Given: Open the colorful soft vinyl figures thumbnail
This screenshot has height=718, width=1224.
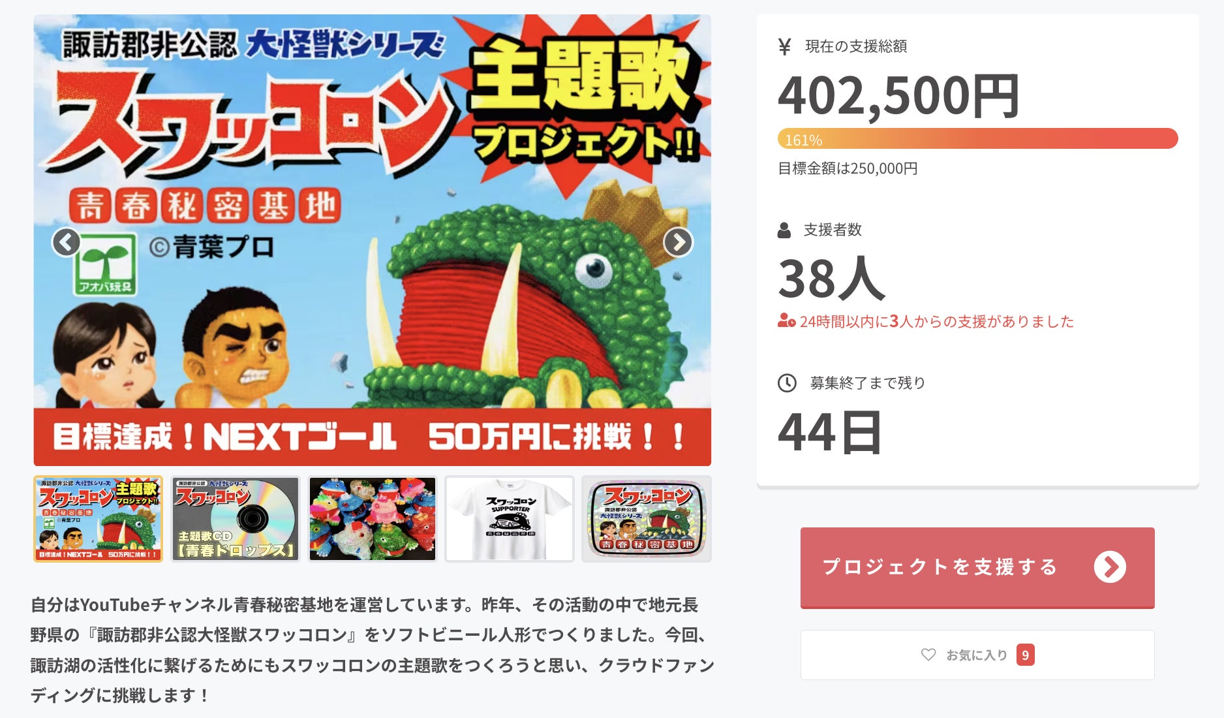Looking at the screenshot, I should 372,519.
